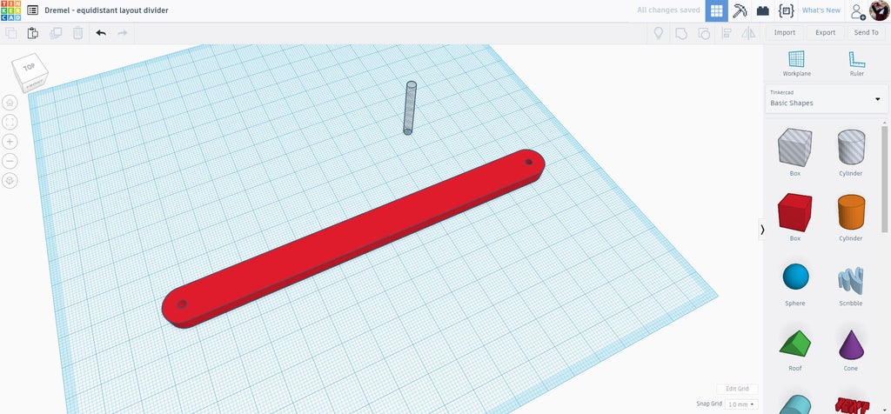Click the Home view button
Image resolution: width=891 pixels, height=414 pixels.
[10, 103]
